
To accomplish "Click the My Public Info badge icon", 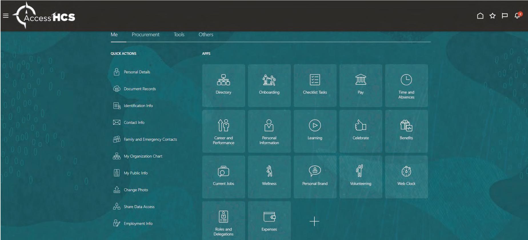I will (117, 173).
